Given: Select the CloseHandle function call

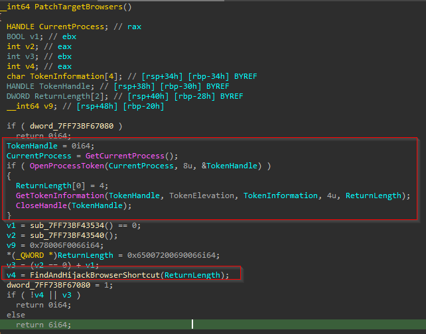Looking at the screenshot, I should (x=41, y=205).
